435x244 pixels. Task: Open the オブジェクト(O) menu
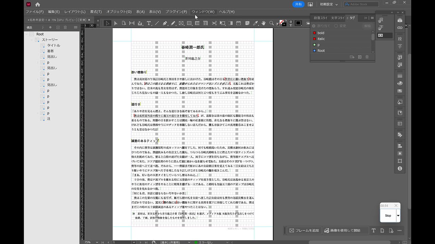(119, 12)
